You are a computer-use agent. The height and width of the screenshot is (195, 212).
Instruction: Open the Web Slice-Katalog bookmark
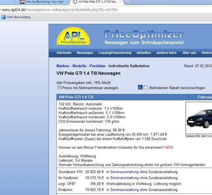(x=16, y=17)
